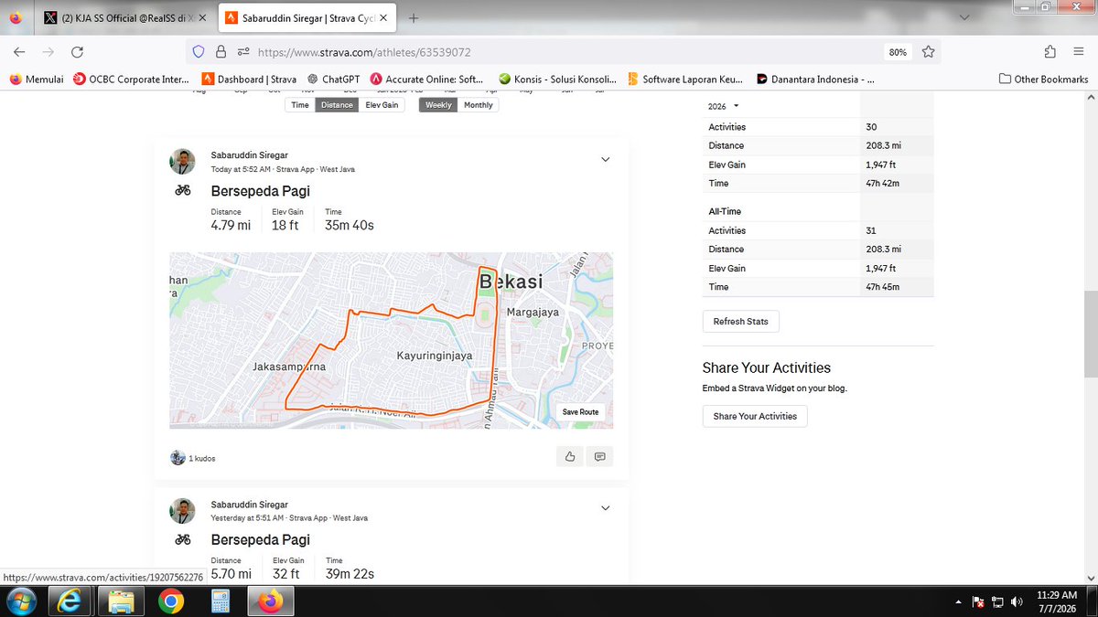The image size is (1098, 617).
Task: Open a new tab with the plus button
Action: coord(414,17)
